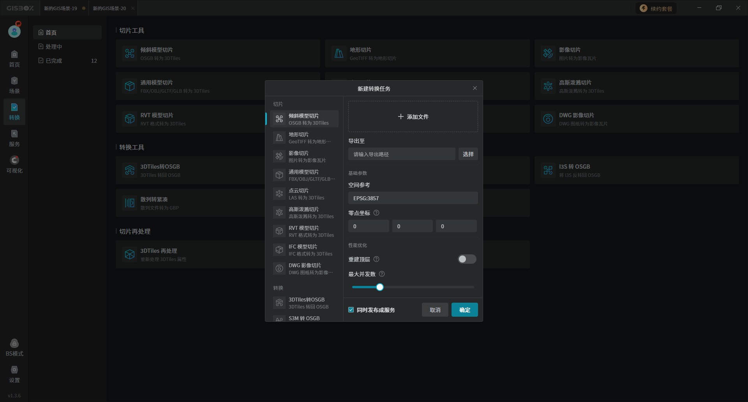Click the 最大并发数 slider handle
This screenshot has width=748, height=402.
380,287
